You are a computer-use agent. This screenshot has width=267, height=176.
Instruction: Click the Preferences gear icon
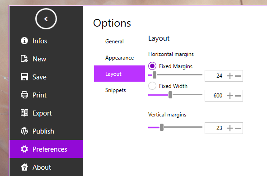pyautogui.click(x=24, y=149)
